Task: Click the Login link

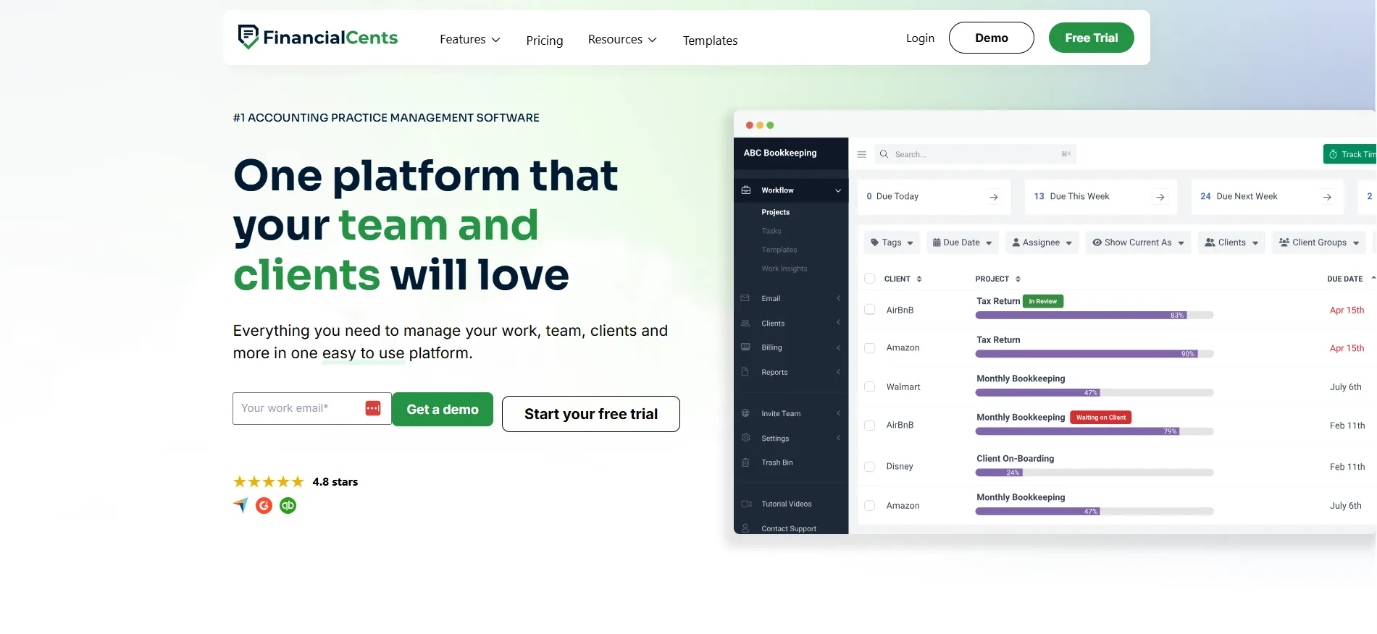Action: (x=920, y=38)
